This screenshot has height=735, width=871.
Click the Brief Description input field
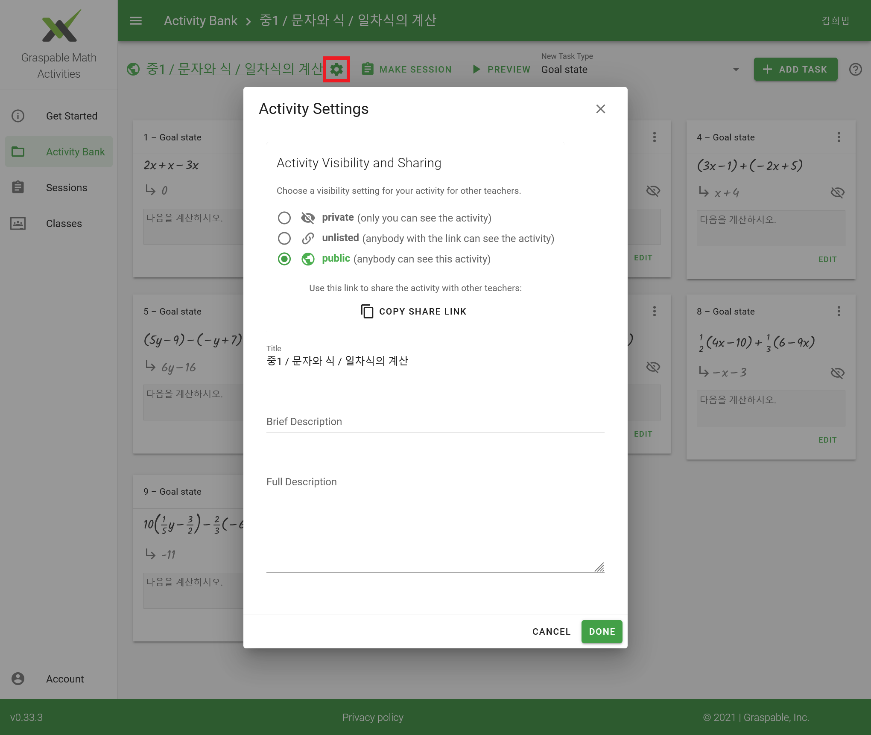(435, 422)
